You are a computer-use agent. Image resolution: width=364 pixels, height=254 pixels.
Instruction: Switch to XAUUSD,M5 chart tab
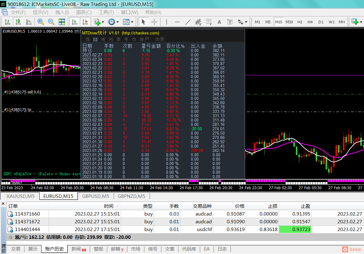(x=20, y=196)
